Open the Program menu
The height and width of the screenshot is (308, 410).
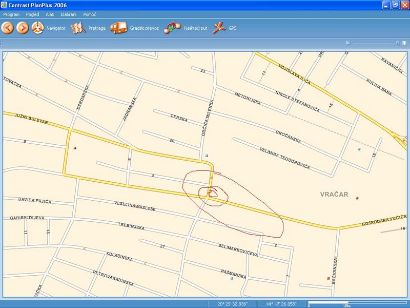pos(11,14)
